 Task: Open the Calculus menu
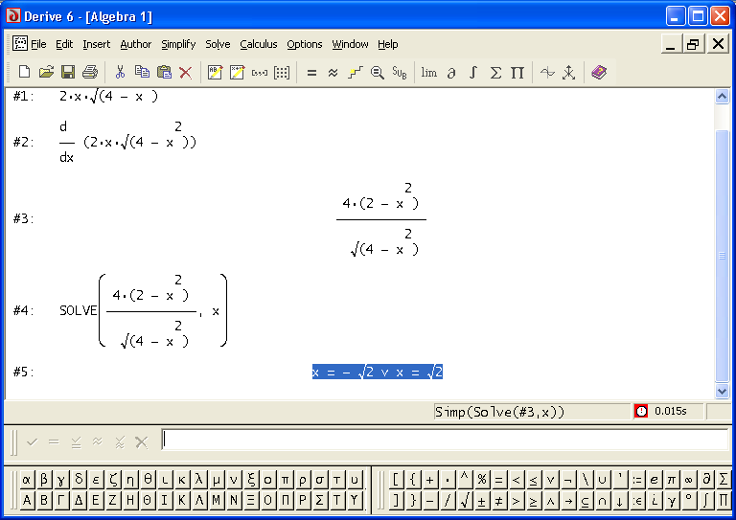259,44
